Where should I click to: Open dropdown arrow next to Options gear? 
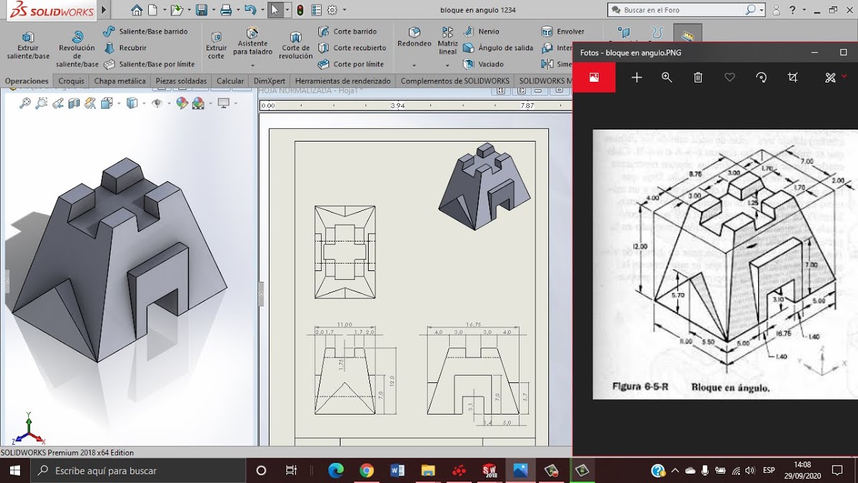[x=345, y=10]
